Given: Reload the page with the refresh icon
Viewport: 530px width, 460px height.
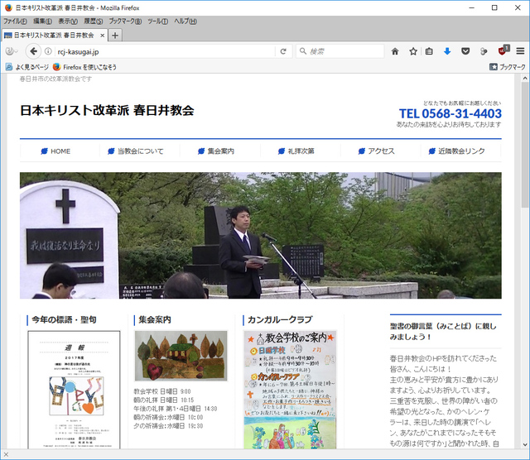Looking at the screenshot, I should pos(283,51).
